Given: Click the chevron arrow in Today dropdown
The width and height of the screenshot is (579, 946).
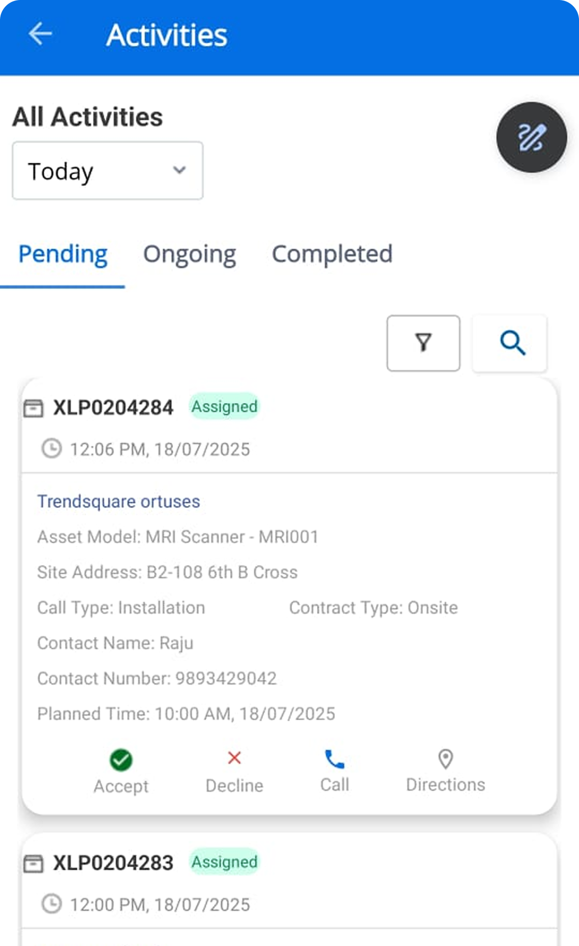Looking at the screenshot, I should [x=179, y=170].
